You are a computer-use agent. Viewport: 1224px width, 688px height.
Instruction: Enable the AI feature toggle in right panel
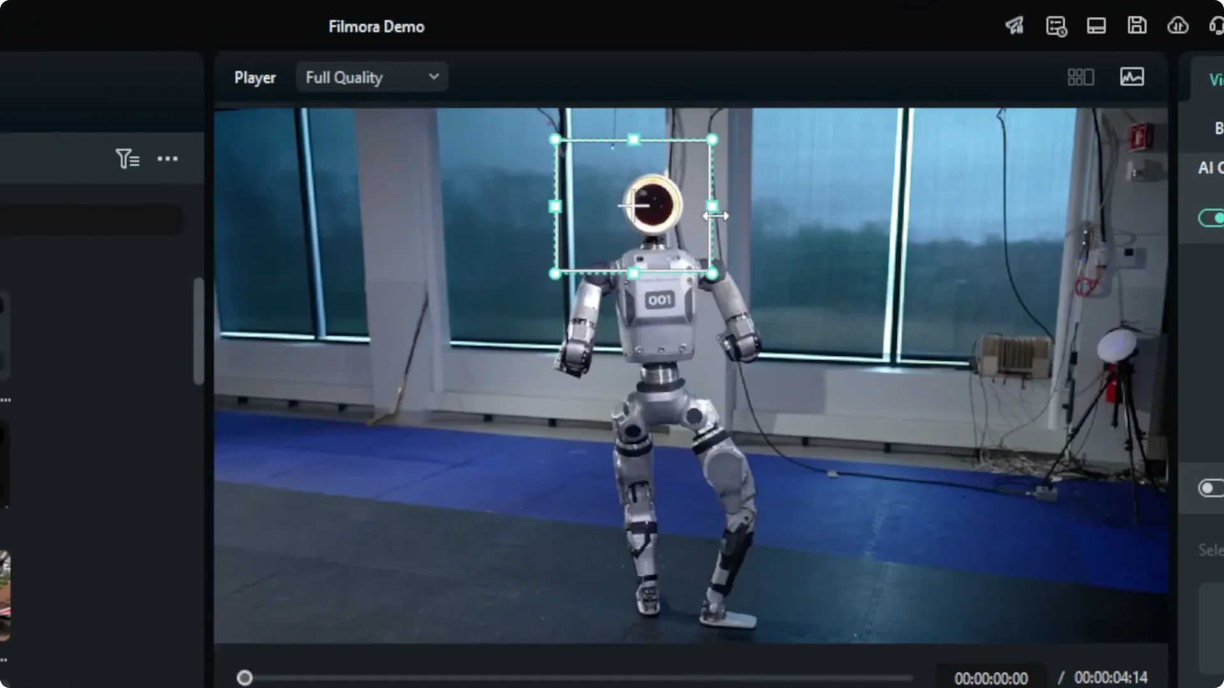tap(1212, 218)
